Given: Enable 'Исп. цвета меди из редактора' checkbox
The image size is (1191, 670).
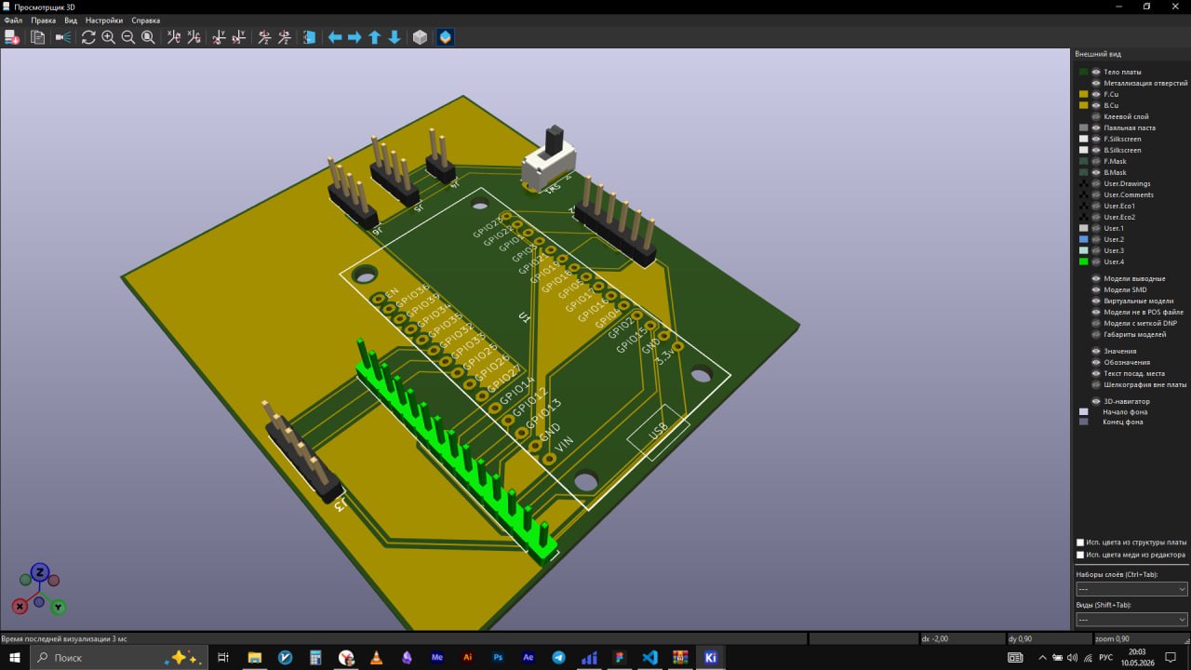Looking at the screenshot, I should point(1080,555).
